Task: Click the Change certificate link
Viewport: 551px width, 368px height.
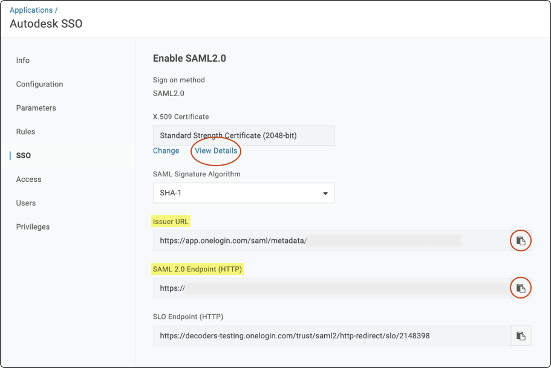Action: pos(166,150)
